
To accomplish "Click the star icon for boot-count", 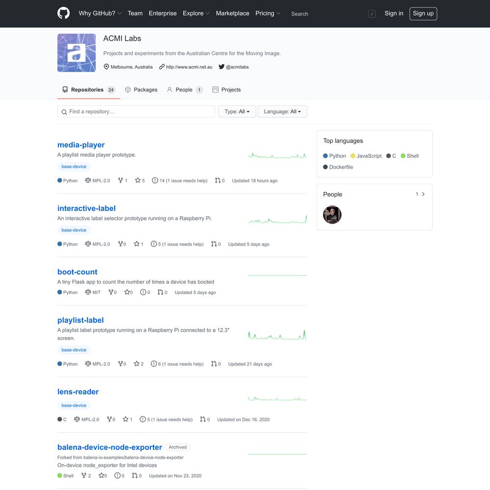I will coord(127,292).
